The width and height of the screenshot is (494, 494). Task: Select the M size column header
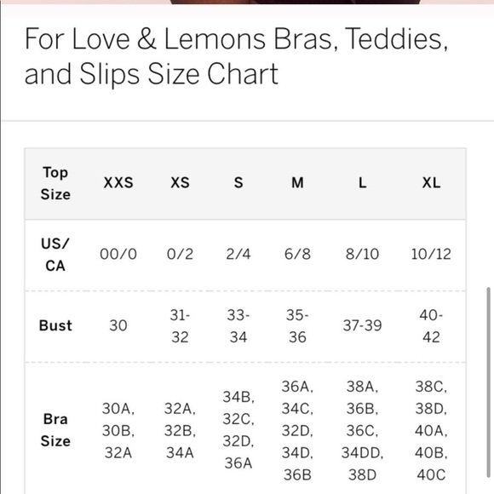pos(297,183)
